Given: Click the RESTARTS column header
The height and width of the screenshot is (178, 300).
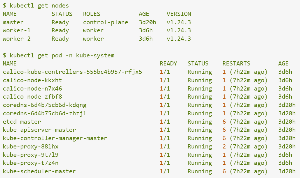Looking at the screenshot, I should (236, 64).
